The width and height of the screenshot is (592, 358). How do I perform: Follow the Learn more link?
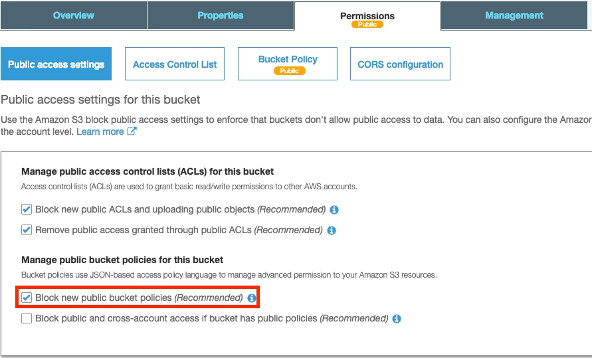coord(100,132)
